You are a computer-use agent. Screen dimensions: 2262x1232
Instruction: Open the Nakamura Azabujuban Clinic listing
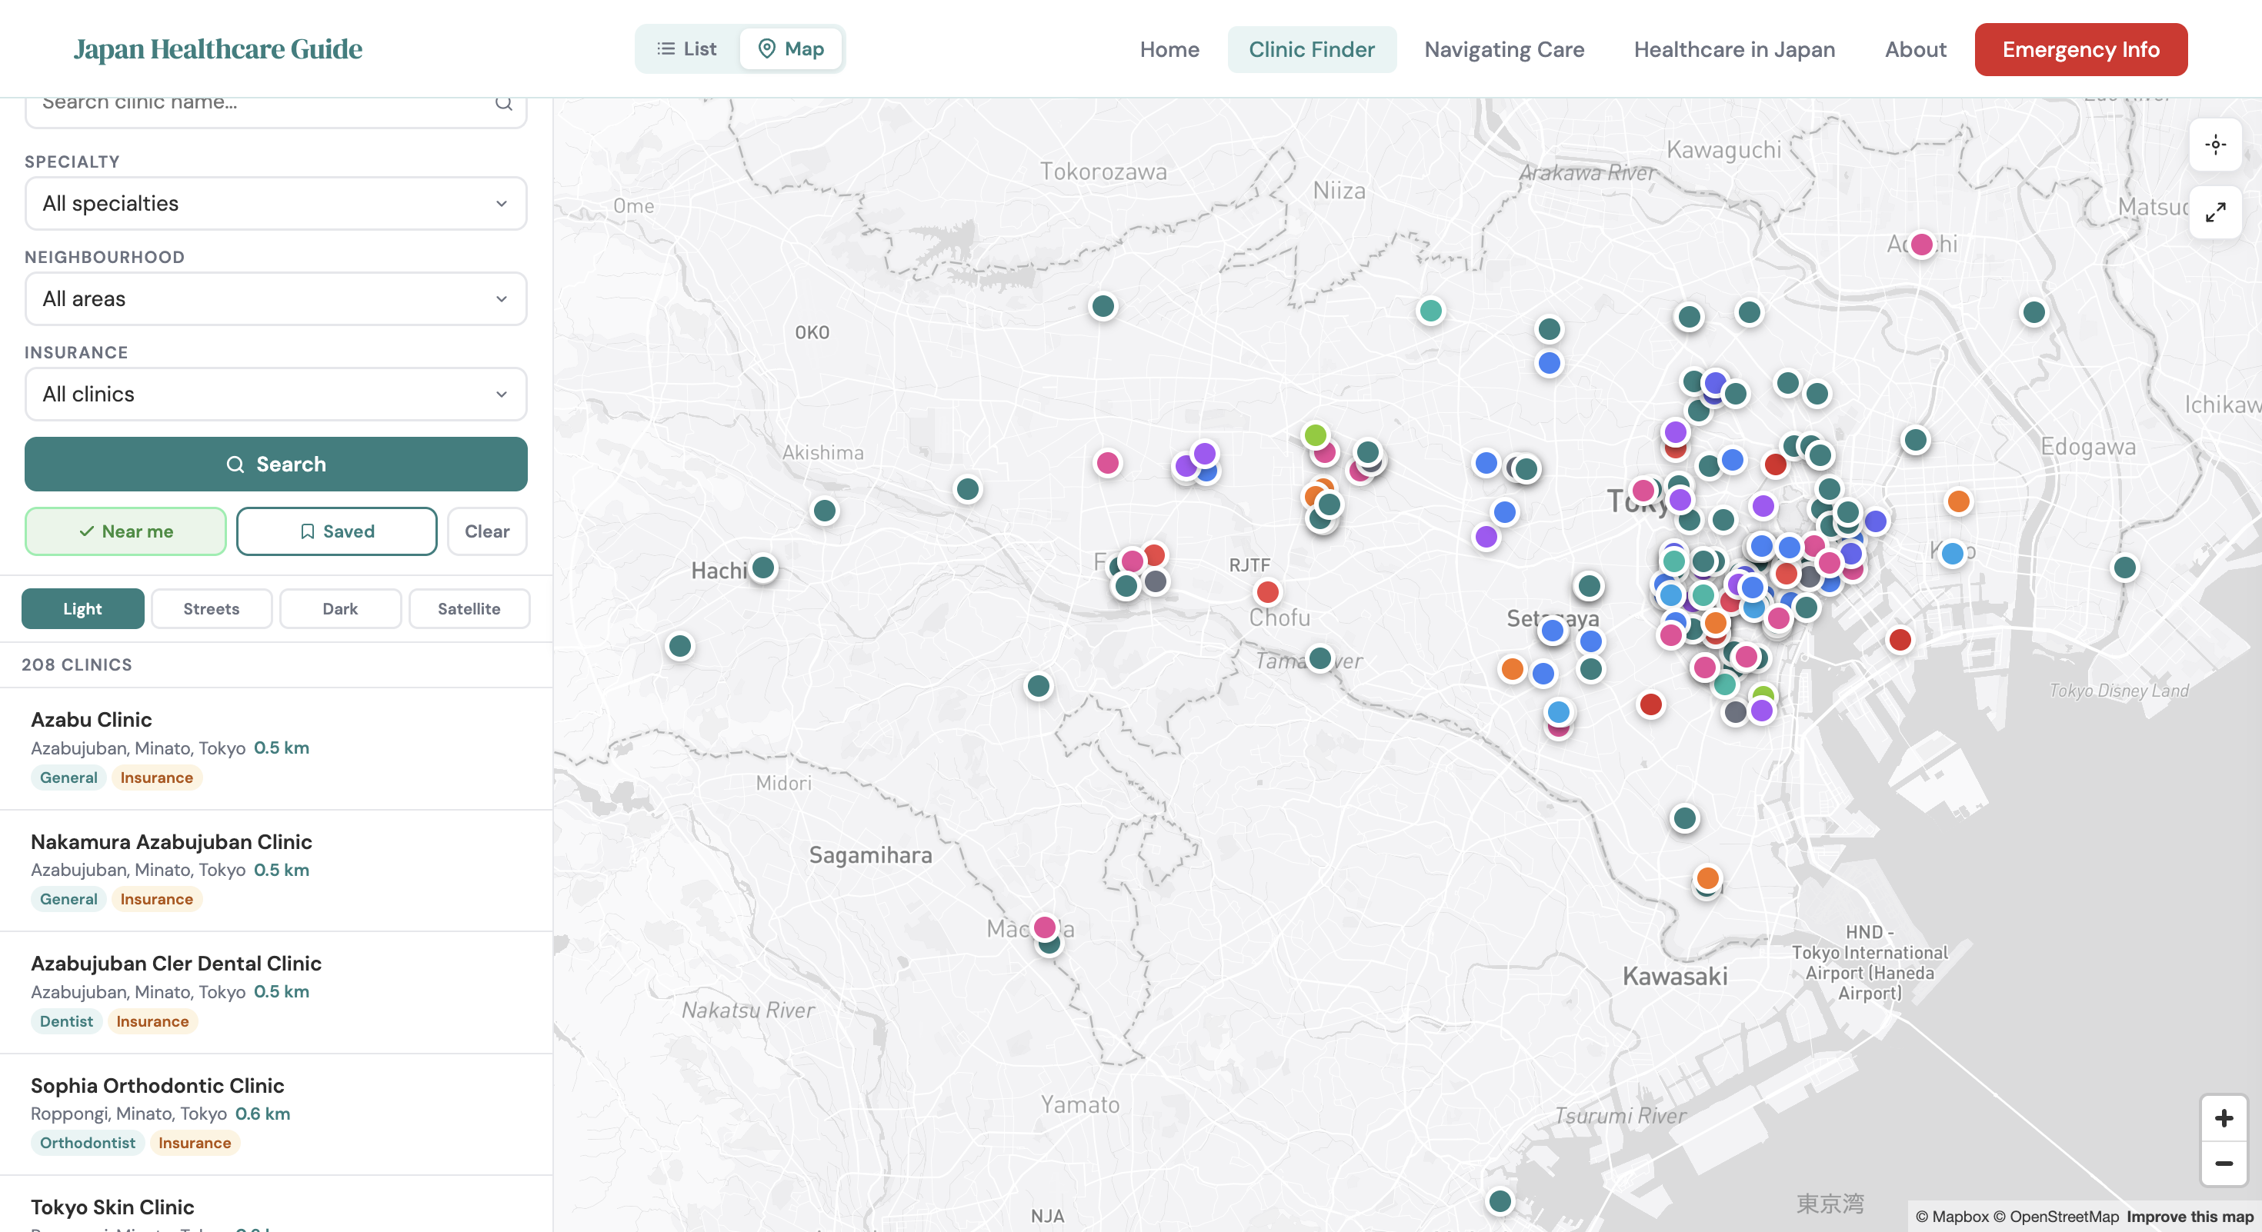point(275,871)
